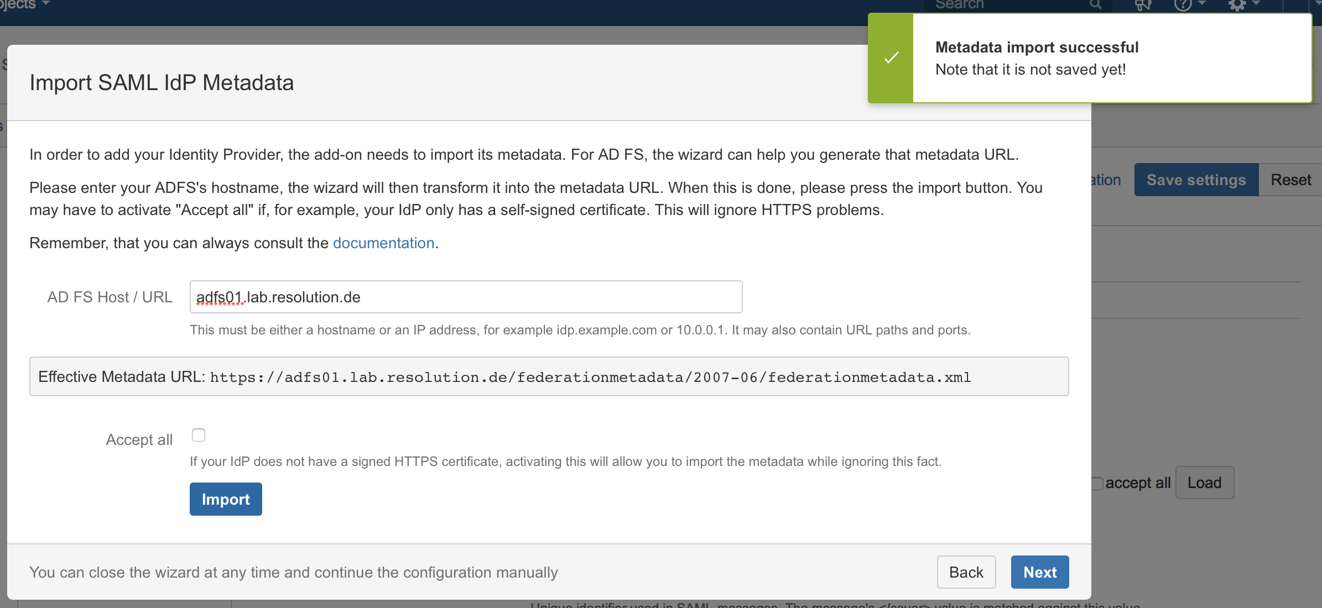Viewport: 1322px width, 608px height.
Task: Go to the Next wizard step
Action: coord(1040,572)
